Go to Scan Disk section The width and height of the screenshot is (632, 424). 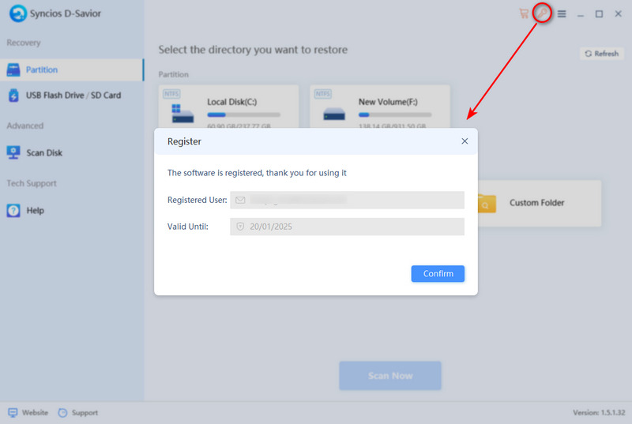point(43,152)
